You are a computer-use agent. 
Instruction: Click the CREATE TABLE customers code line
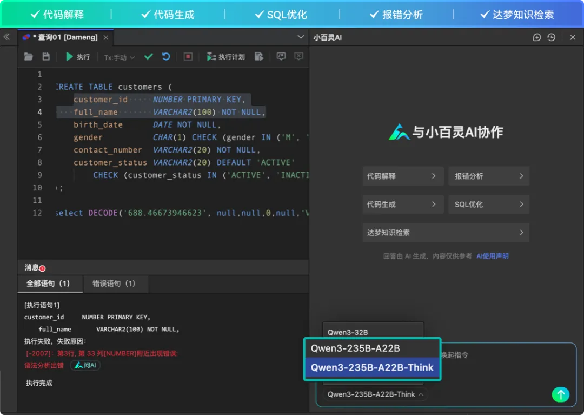[x=114, y=87]
